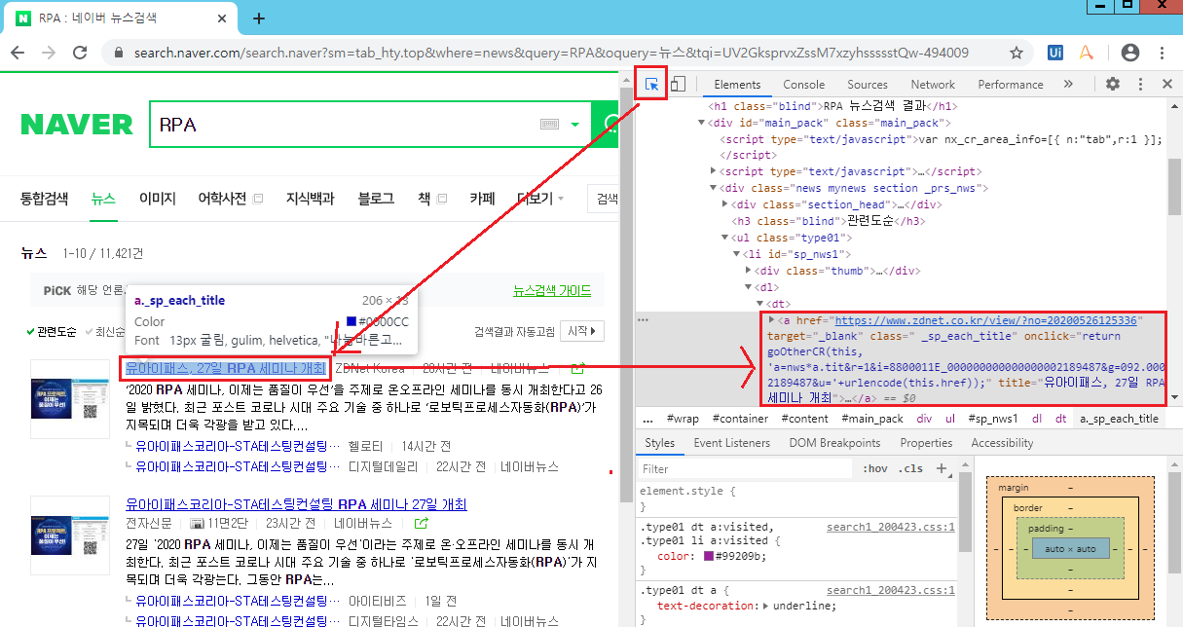The image size is (1183, 627).
Task: Select #container in the breadcrumb bar
Action: 742,419
